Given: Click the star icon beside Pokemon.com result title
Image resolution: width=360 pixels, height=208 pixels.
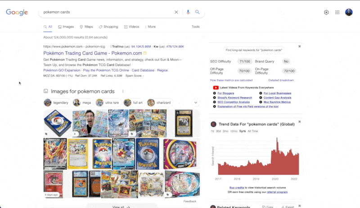Looking at the screenshot, I should [145, 53].
